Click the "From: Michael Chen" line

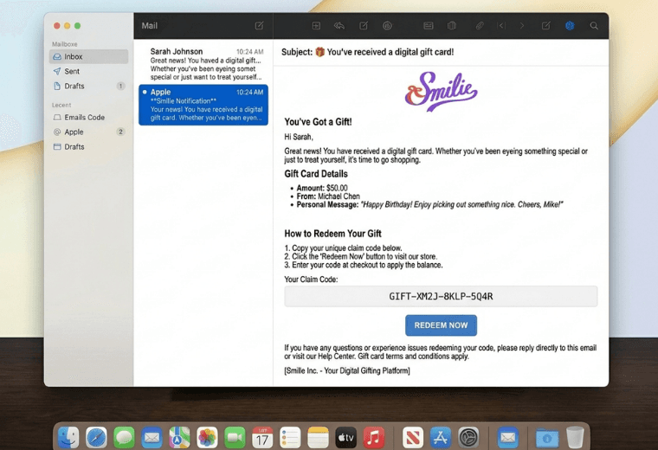point(328,196)
